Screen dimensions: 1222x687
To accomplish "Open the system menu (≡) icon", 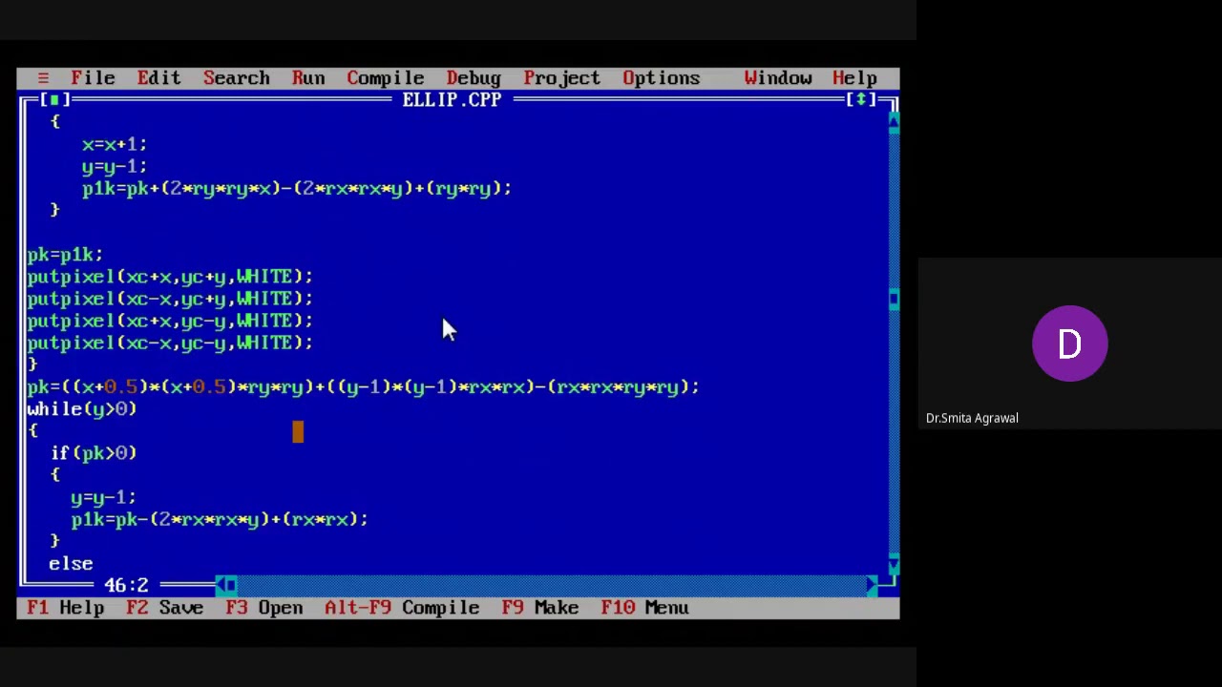I will coord(43,78).
